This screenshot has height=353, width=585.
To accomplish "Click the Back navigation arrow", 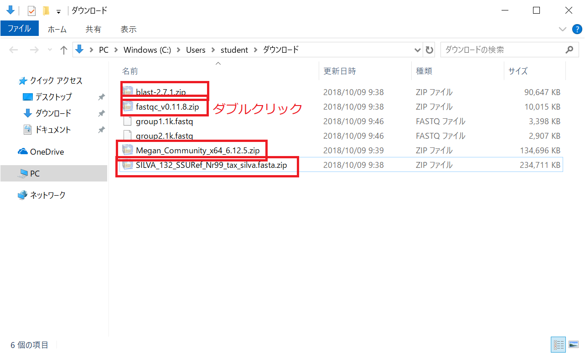I will tap(13, 50).
